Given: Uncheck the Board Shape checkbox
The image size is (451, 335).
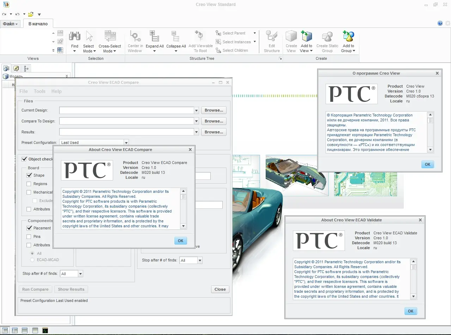Looking at the screenshot, I should [29, 175].
